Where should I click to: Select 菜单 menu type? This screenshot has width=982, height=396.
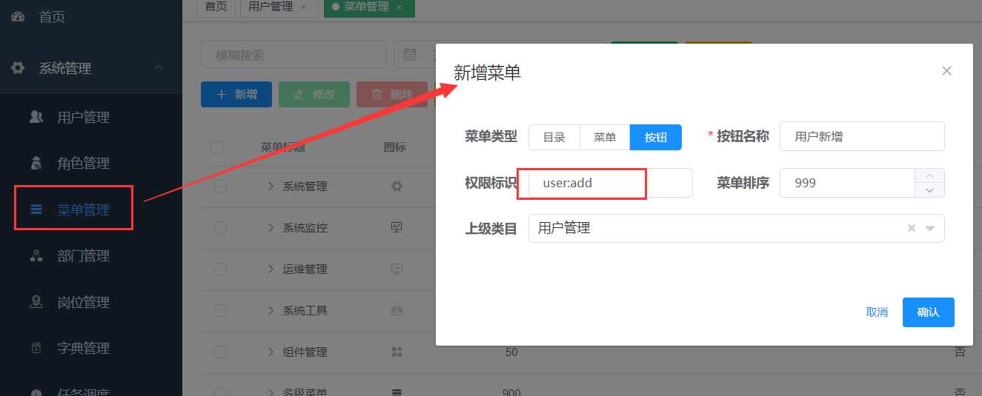coord(605,137)
